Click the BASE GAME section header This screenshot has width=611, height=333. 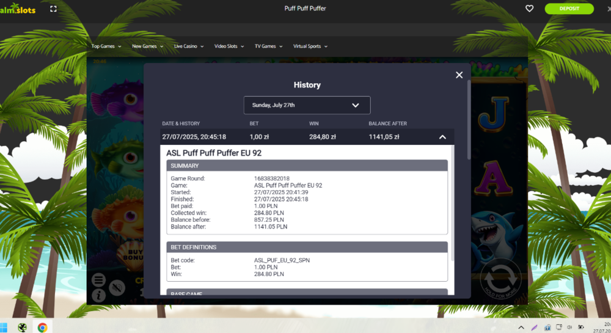click(307, 292)
